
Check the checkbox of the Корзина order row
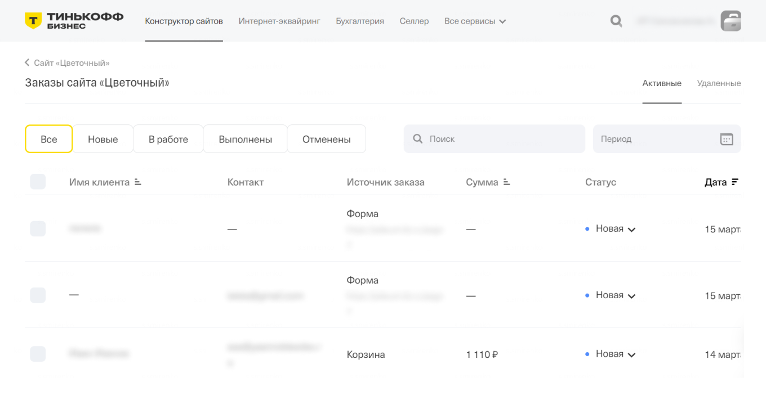[x=38, y=354]
